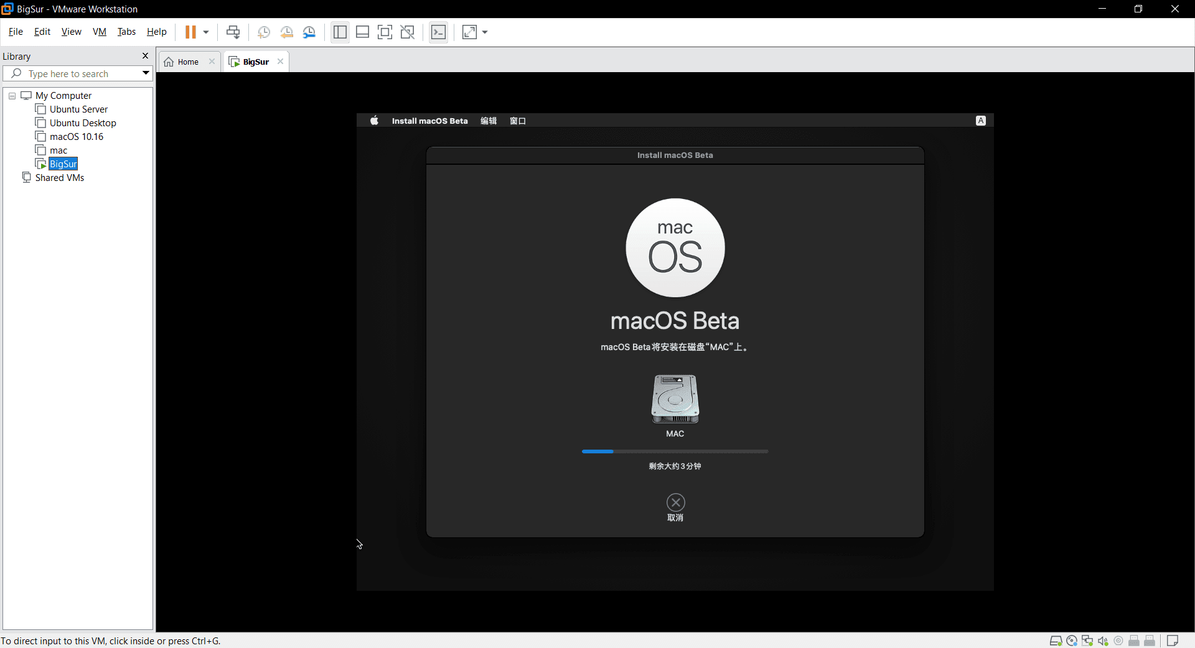Click the 剩余大约3分钟 remaining time text
1195x648 pixels.
675,466
